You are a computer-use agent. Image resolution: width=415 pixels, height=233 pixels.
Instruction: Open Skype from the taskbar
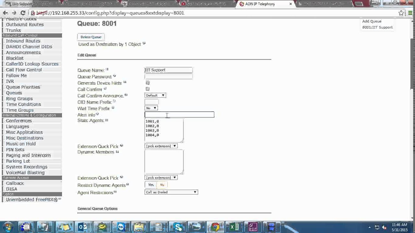178,227
